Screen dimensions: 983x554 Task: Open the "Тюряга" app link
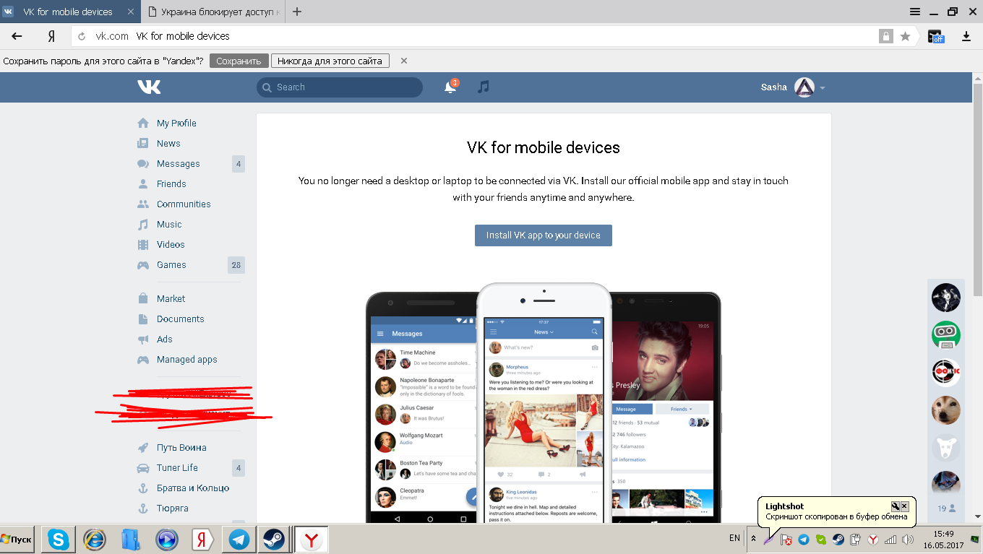pyautogui.click(x=173, y=508)
